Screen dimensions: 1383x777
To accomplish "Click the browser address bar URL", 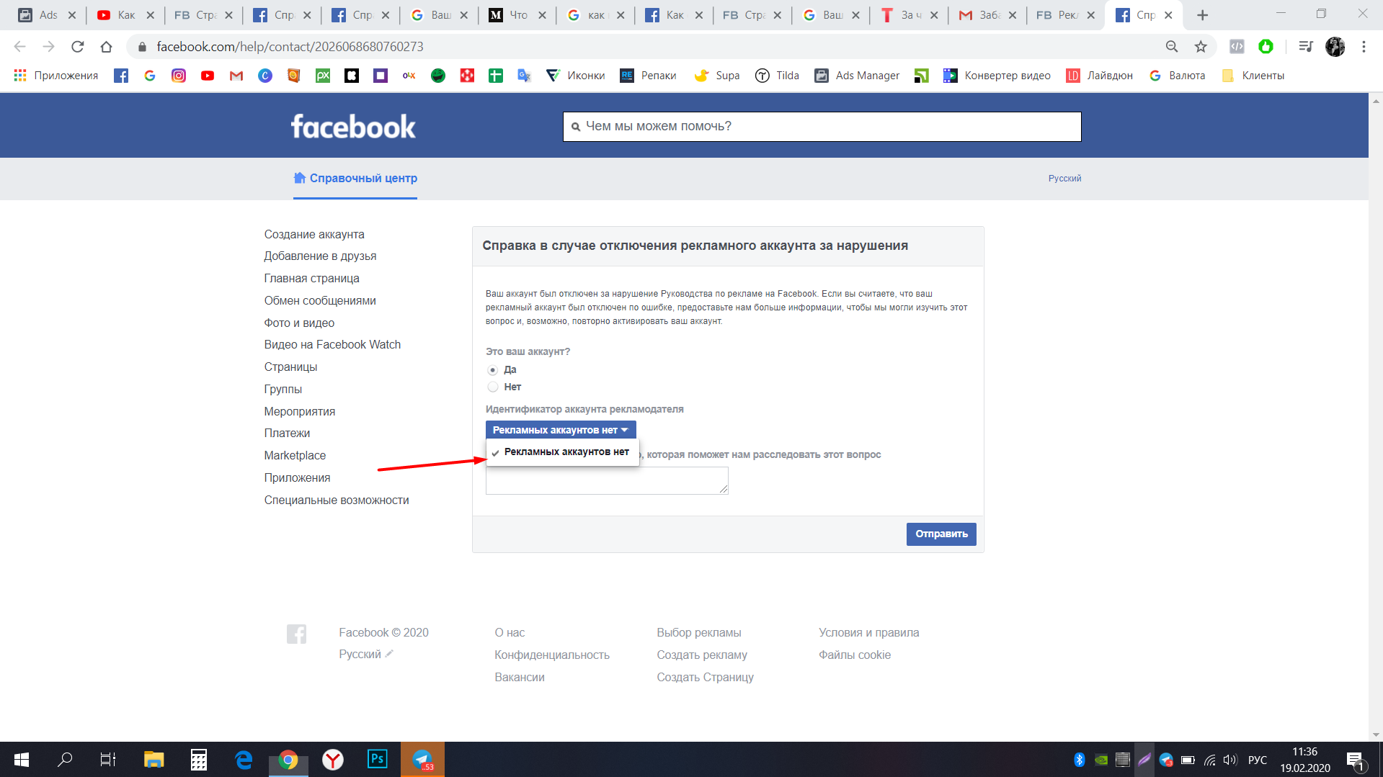I will 290,47.
